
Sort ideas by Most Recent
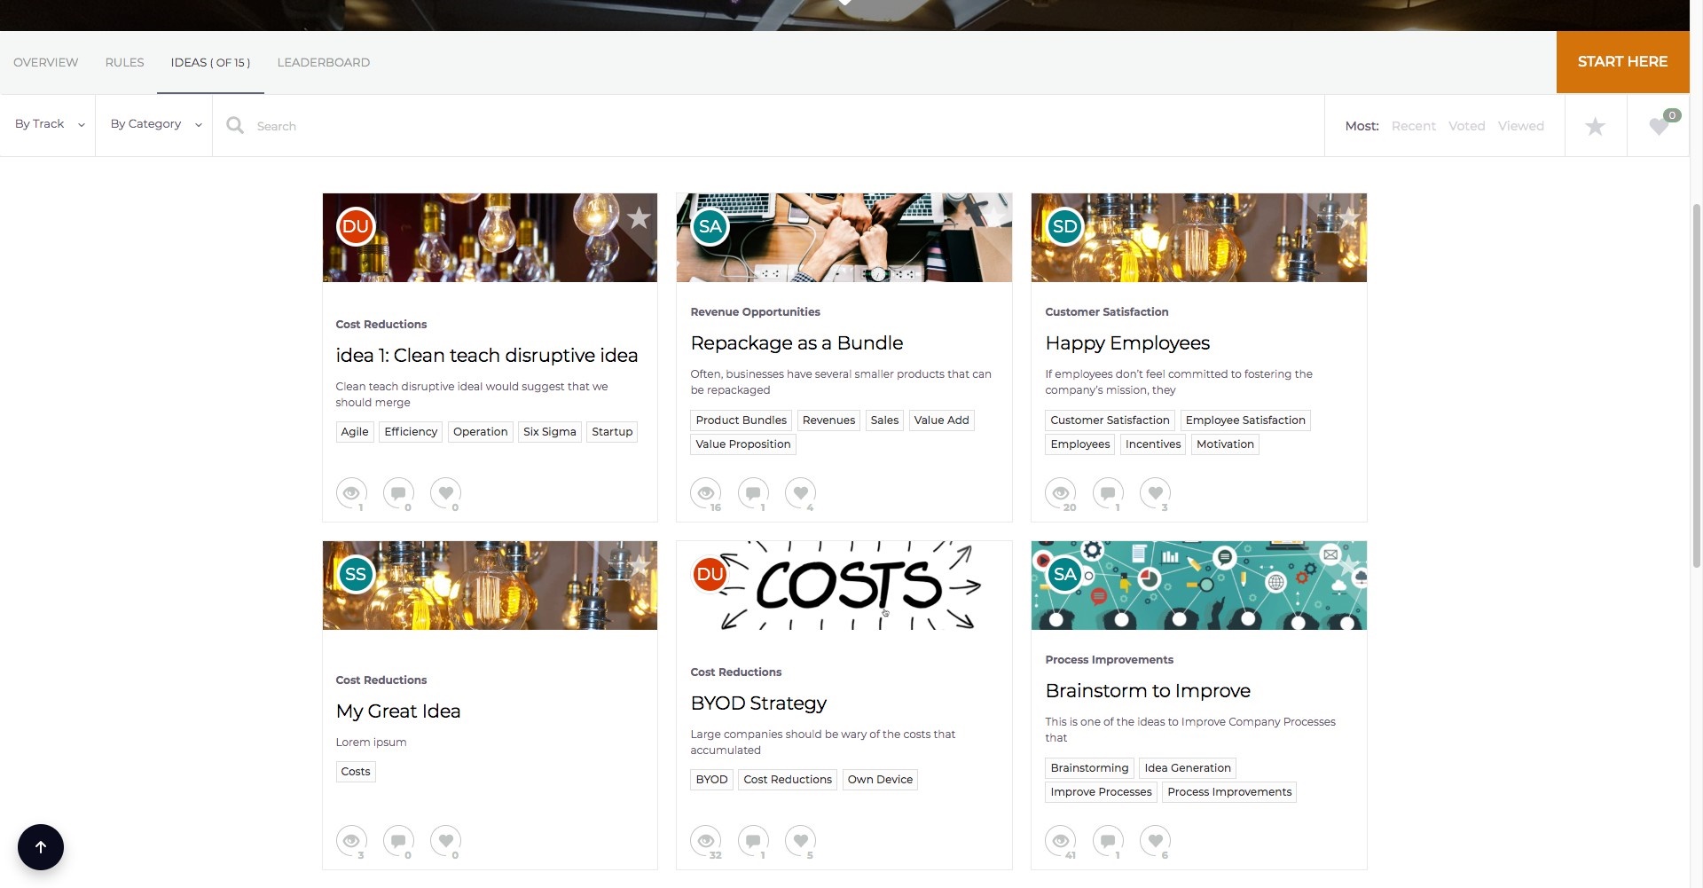point(1413,126)
